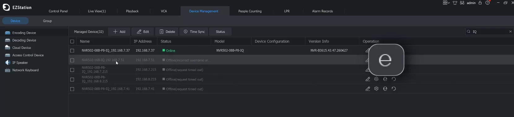
Task: Open web access for 192.168.7.41 device
Action: [x=385, y=89]
